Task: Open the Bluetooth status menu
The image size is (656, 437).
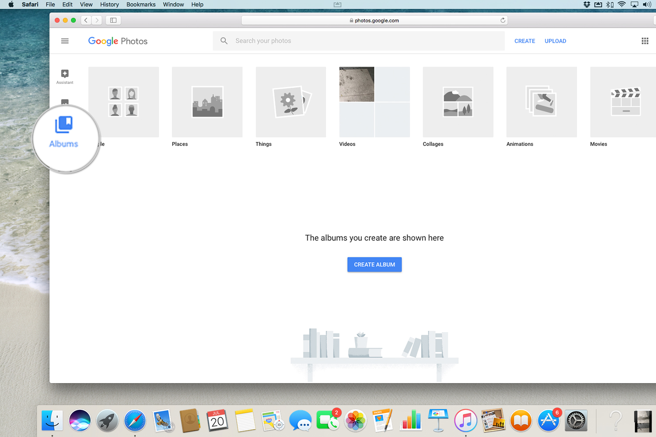Action: click(610, 4)
